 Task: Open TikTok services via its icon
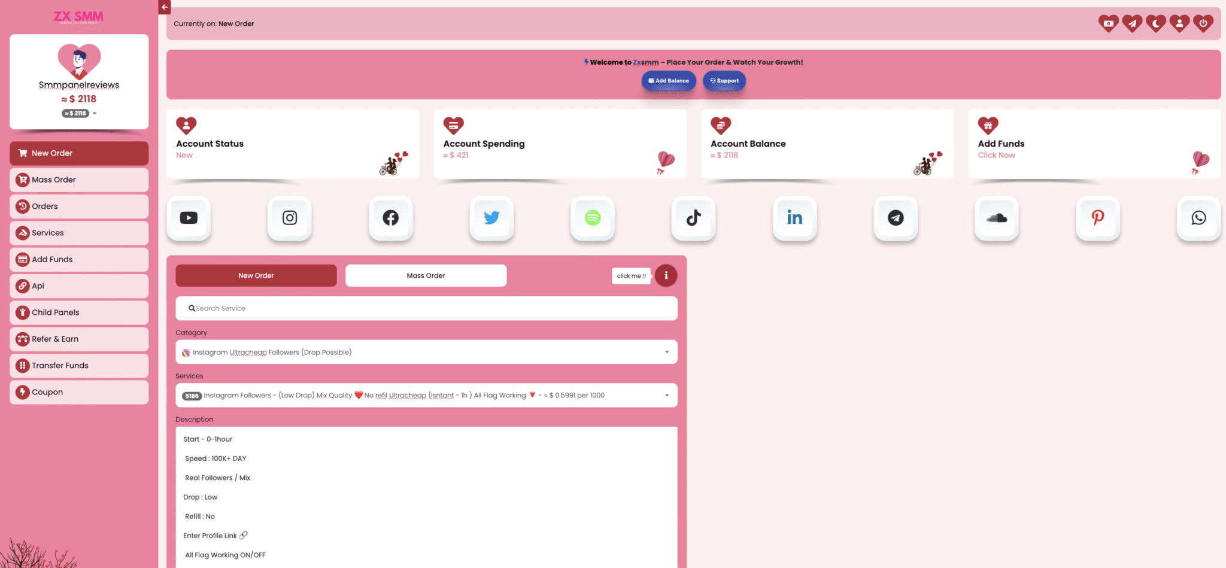[x=694, y=218]
